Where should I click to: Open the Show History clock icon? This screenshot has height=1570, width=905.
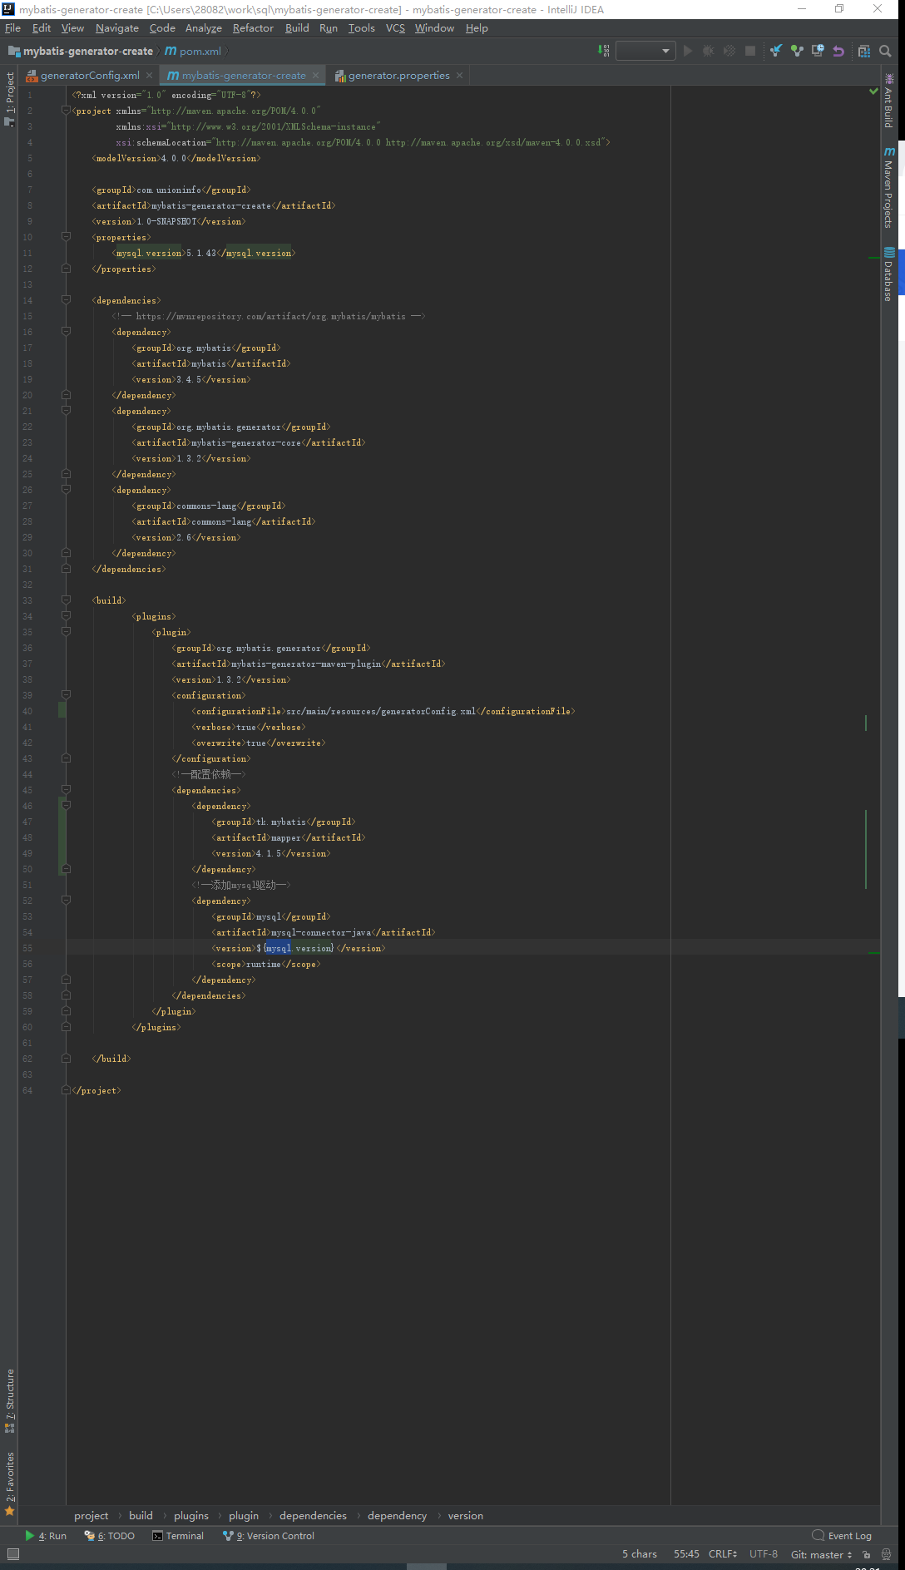818,51
